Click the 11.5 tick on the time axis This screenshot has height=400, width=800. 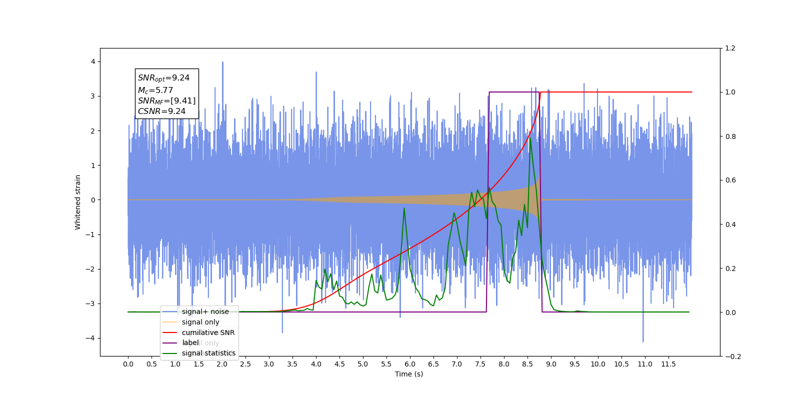(668, 364)
